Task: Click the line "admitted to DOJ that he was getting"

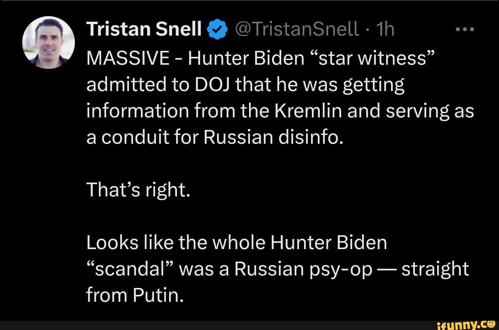Action: tap(245, 85)
